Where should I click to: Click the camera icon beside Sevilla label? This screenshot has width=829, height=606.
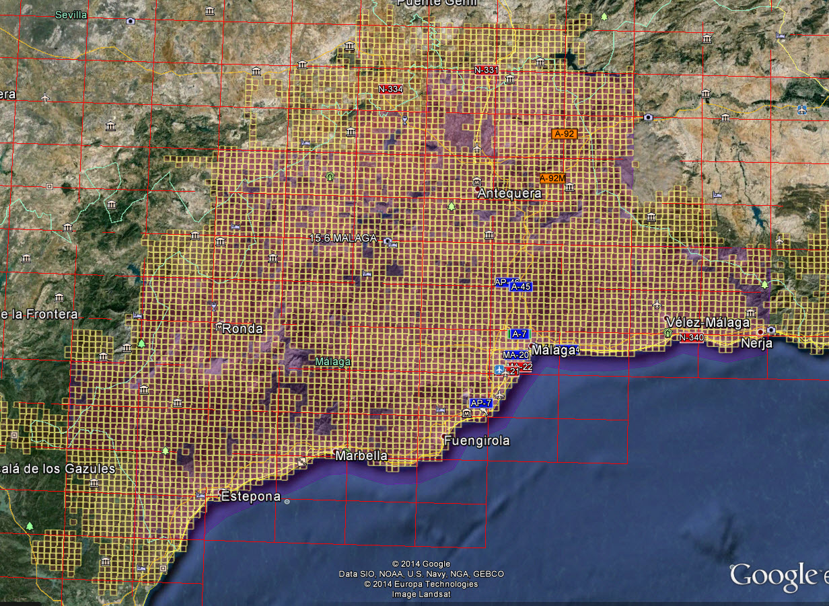tap(130, 21)
